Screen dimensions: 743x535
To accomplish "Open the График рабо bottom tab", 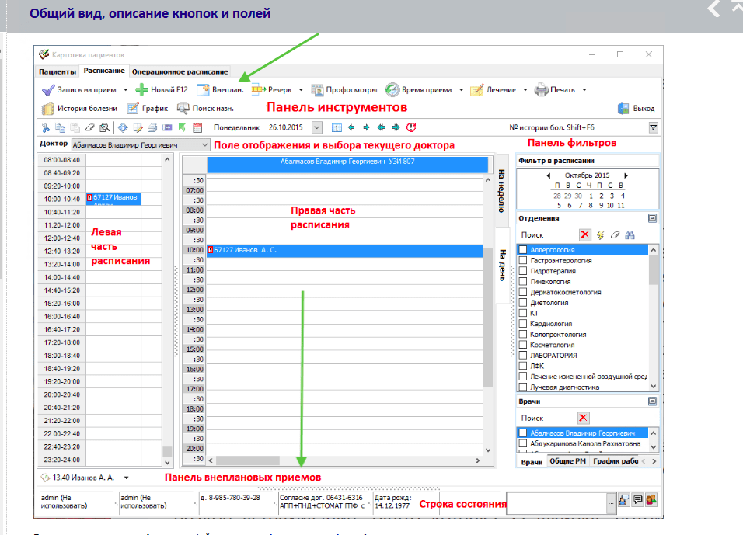I will pyautogui.click(x=616, y=461).
